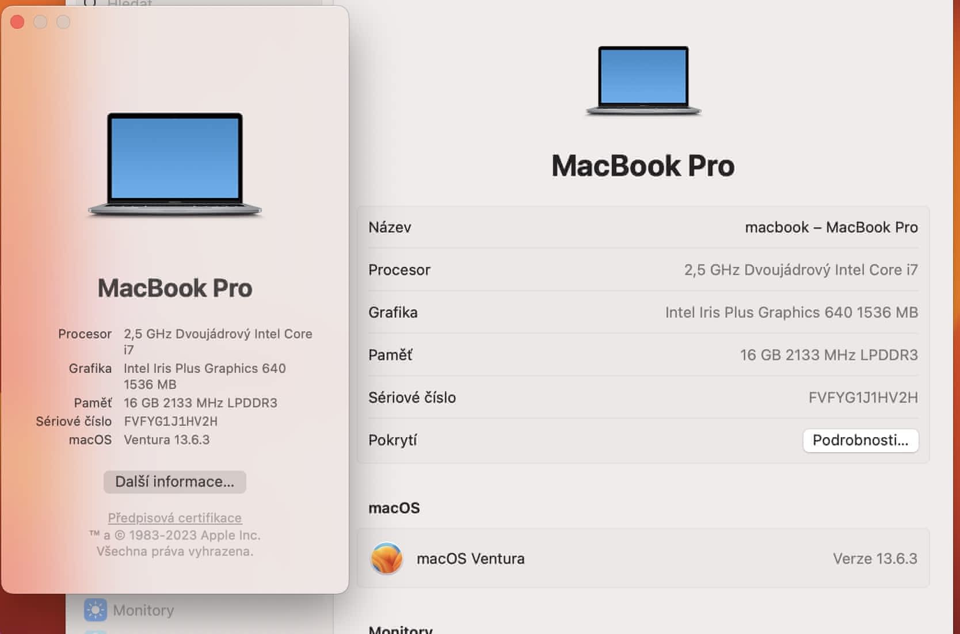Image resolution: width=960 pixels, height=634 pixels.
Task: Click the Název label
Action: point(390,227)
